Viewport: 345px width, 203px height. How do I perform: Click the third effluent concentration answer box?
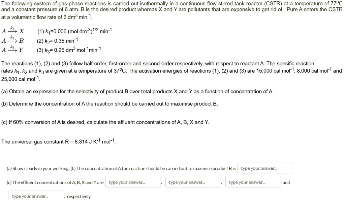coord(254,182)
